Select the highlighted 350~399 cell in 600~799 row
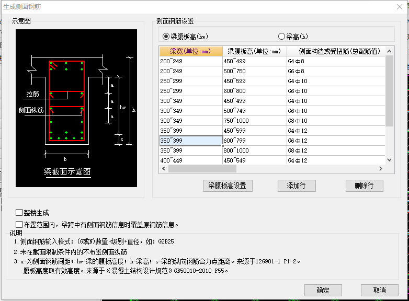409x301 pixels. pos(191,141)
